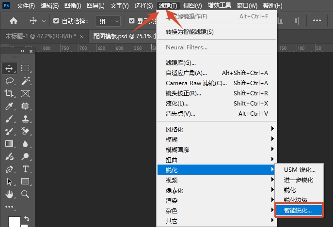Choose 进一步锐化 from the submenu

(299, 180)
